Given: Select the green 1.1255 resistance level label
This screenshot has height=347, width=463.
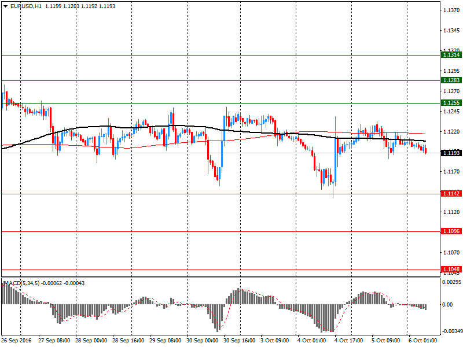Looking at the screenshot, I should click(451, 103).
